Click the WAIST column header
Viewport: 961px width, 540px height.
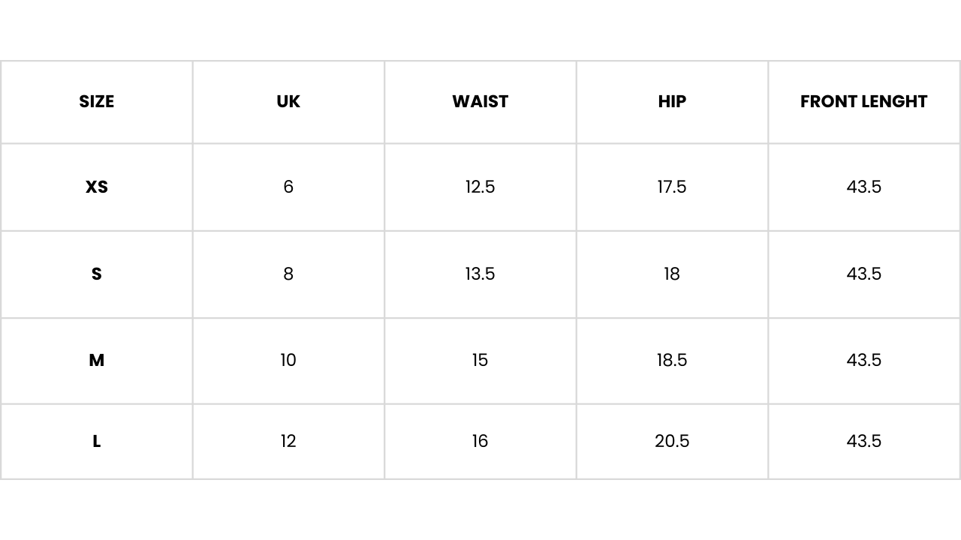click(x=480, y=101)
